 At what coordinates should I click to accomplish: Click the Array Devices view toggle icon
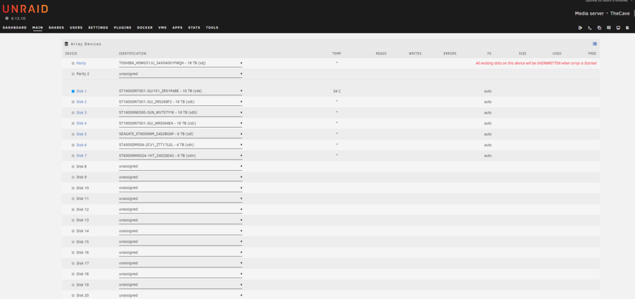594,44
